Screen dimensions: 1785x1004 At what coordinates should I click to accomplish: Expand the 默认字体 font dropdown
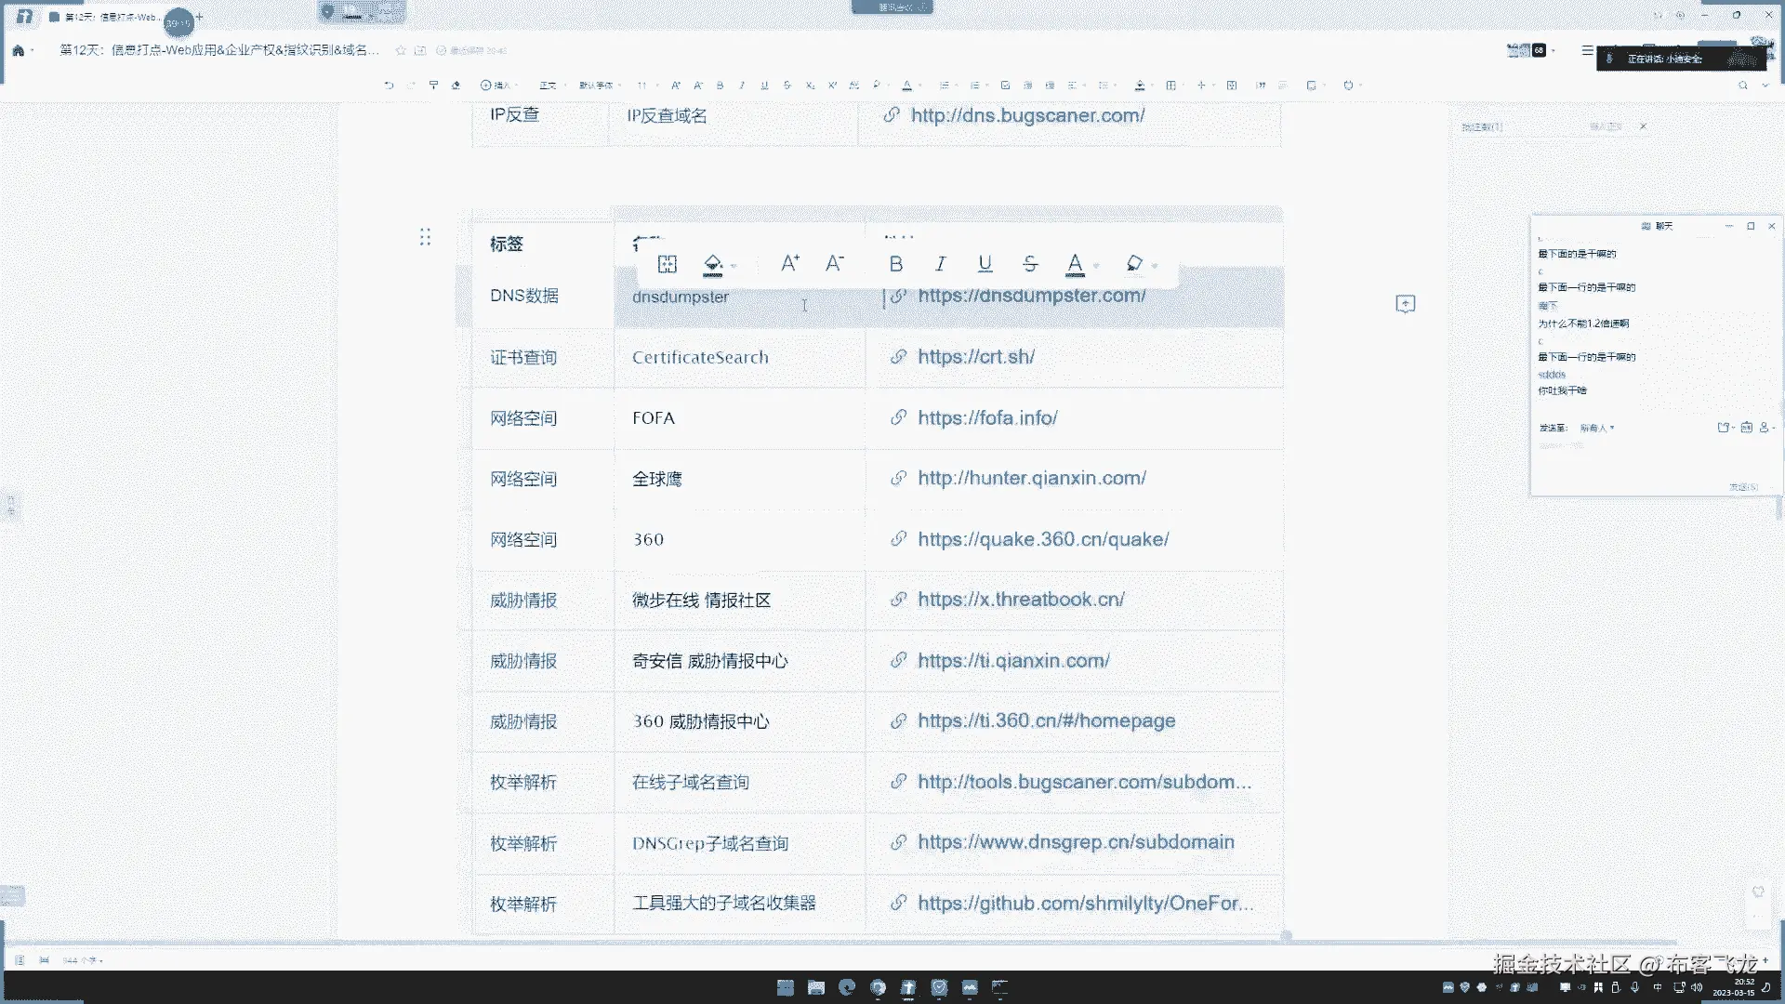[x=598, y=86]
